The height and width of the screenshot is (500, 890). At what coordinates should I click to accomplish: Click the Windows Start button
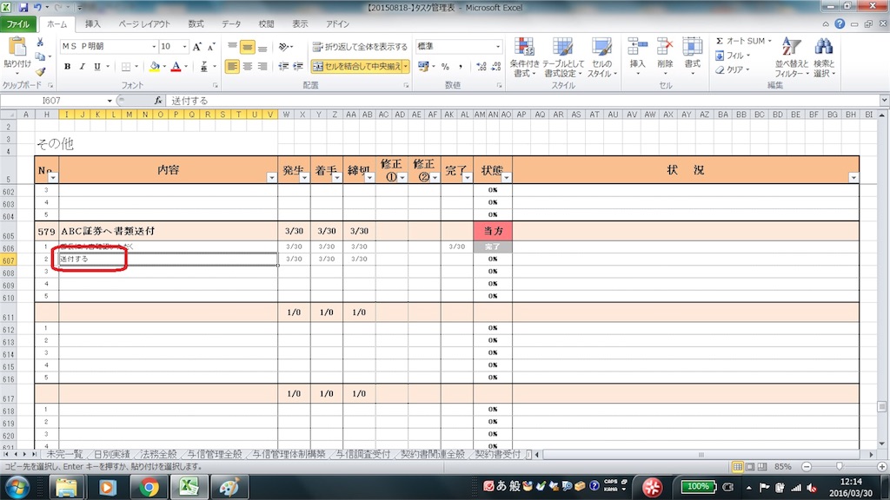pos(17,488)
